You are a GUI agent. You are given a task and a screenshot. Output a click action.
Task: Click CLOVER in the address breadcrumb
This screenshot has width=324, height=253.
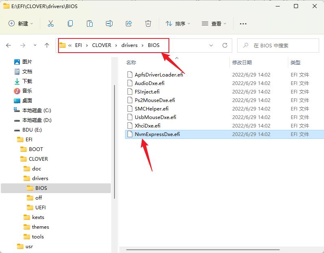[102, 45]
